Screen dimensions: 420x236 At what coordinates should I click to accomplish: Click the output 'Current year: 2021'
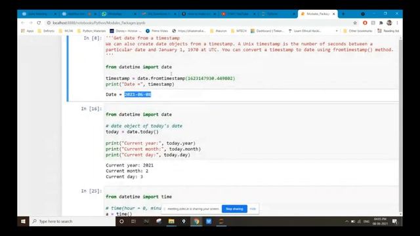[x=130, y=165]
